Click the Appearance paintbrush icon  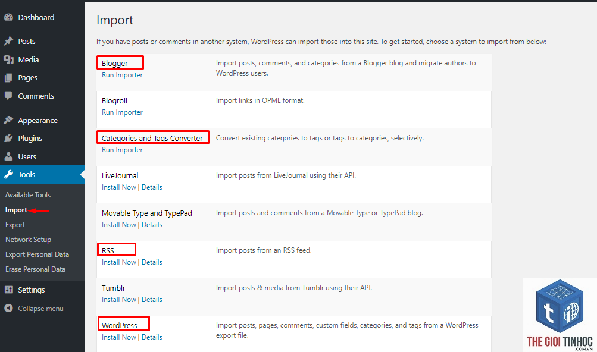point(8,120)
